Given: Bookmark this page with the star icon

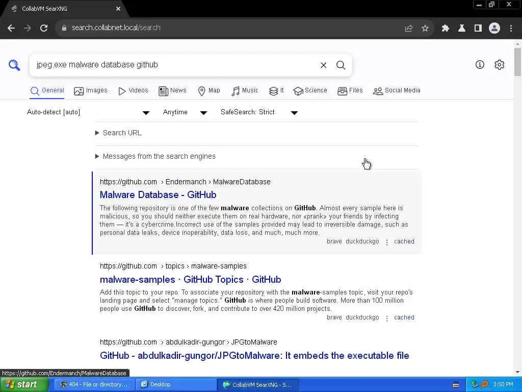Looking at the screenshot, I should coord(425,29).
